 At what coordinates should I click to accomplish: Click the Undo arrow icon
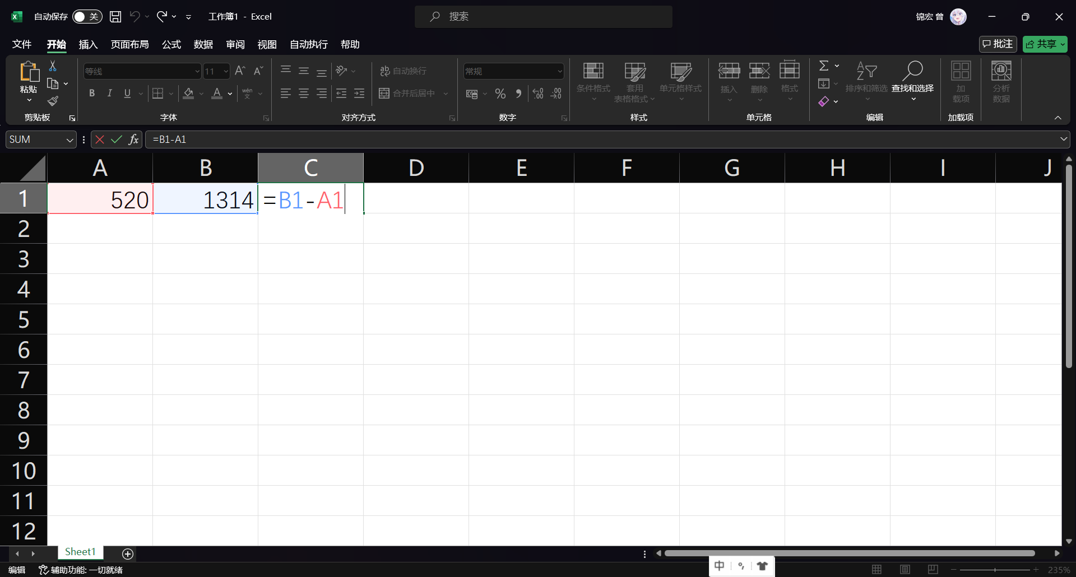134,17
